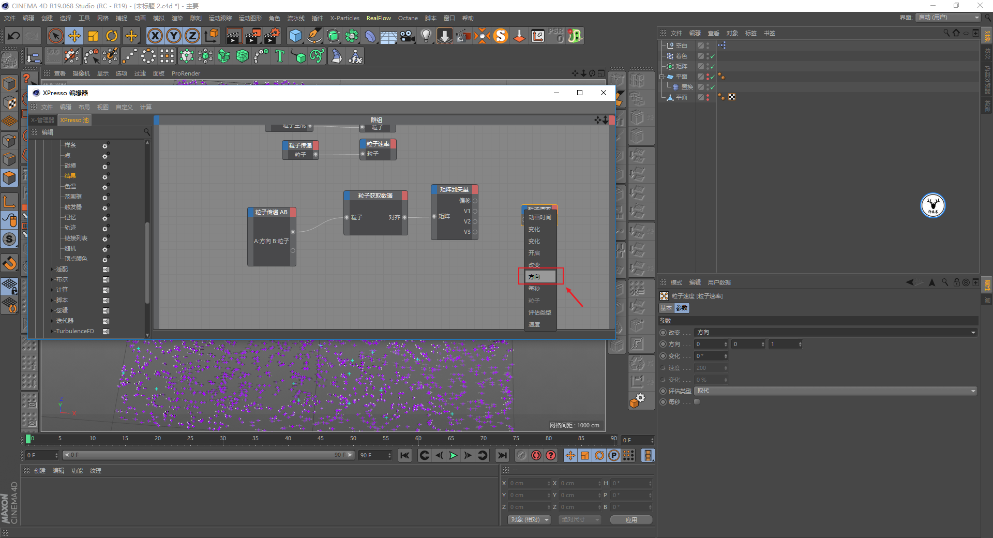Activate the Move tool in top toolbar
The width and height of the screenshot is (993, 538).
pos(74,36)
